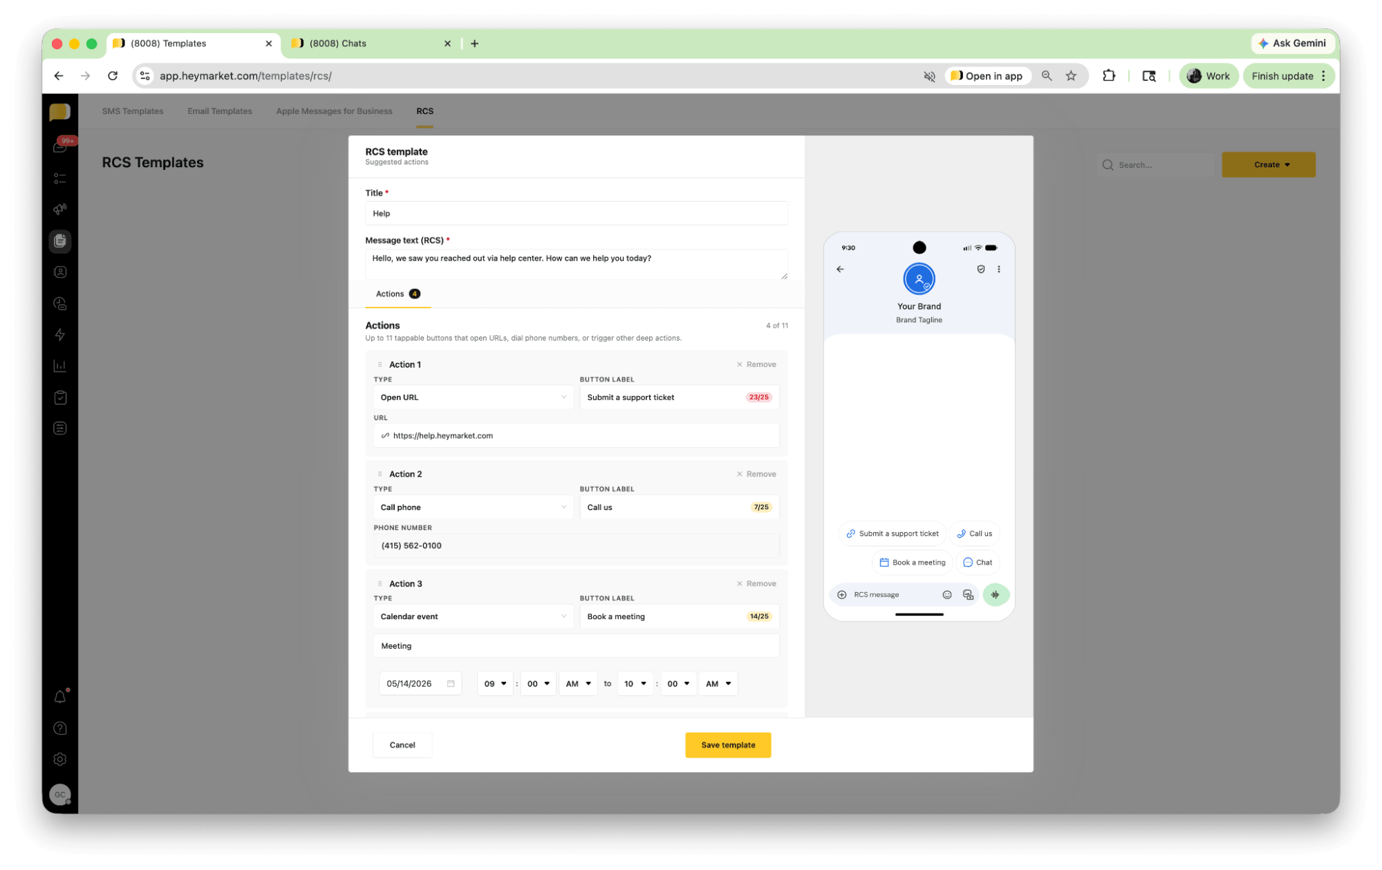Click the phone number field (415) 562-0100
This screenshot has width=1382, height=870.
[577, 545]
